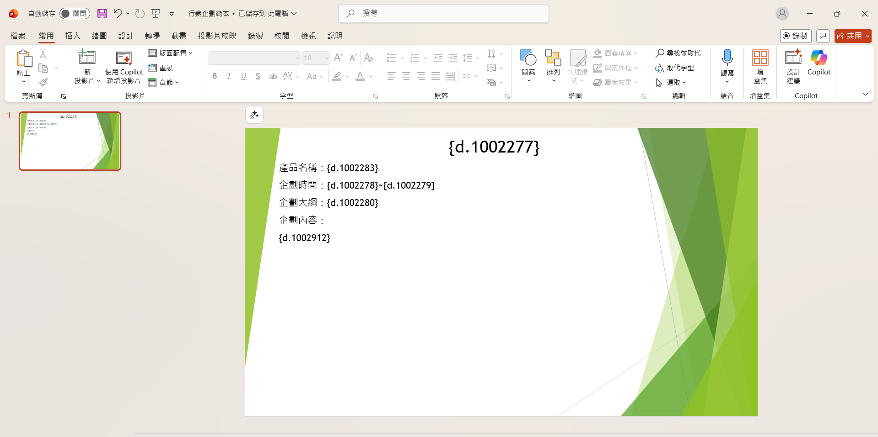Toggle Italic formatting button
This screenshot has height=437, width=878.
click(229, 76)
